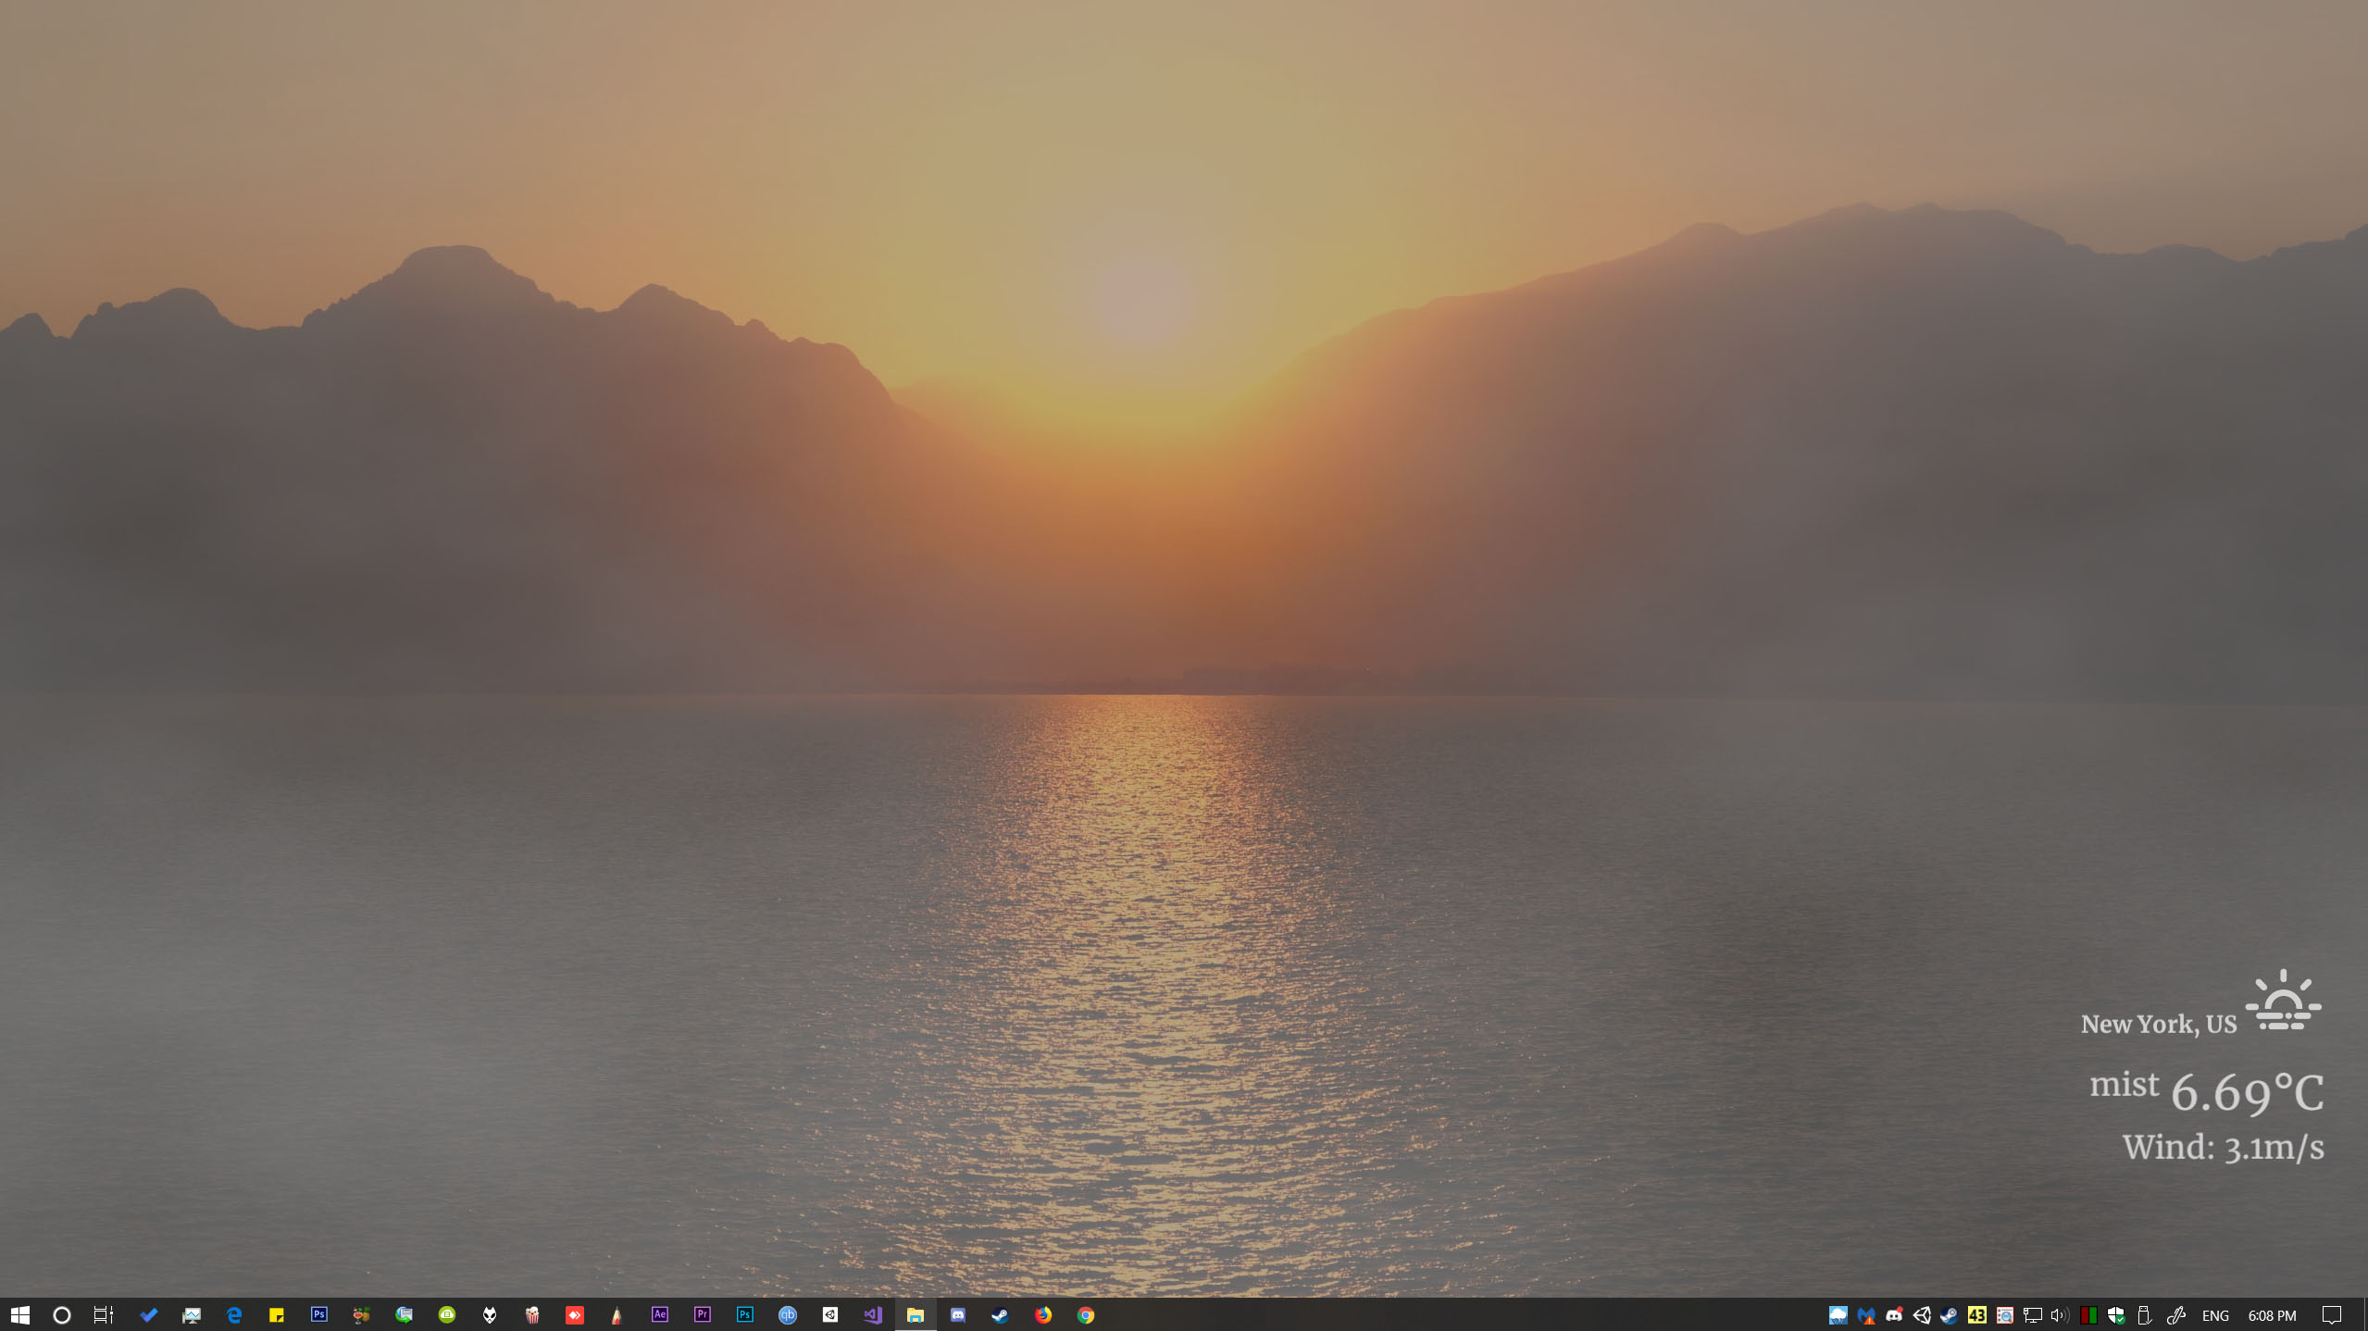Screen dimensions: 2368x1331
Task: Open Sticky Notes from taskbar
Action: click(x=276, y=1314)
